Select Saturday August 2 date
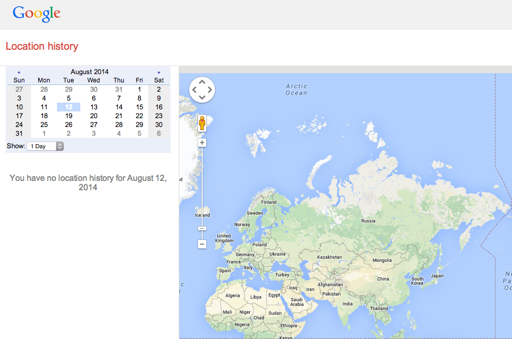The height and width of the screenshot is (339, 512). [x=159, y=89]
